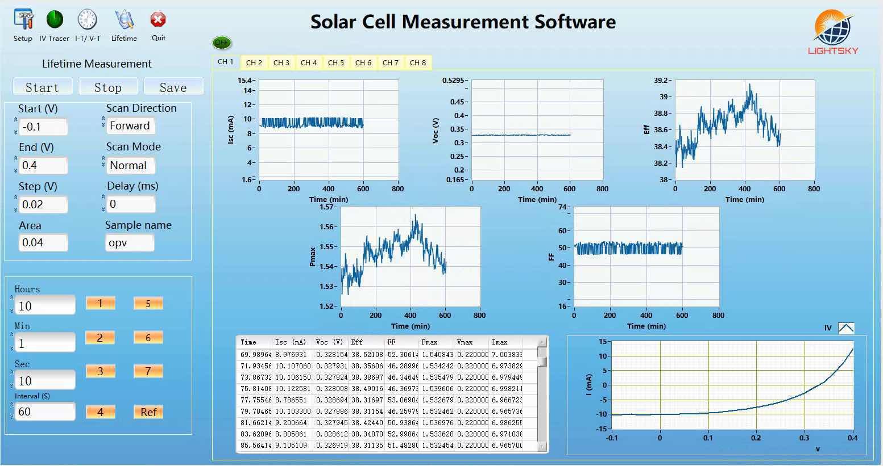This screenshot has height=466, width=883.
Task: Open the Scan Mode Normal selector
Action: tap(130, 166)
